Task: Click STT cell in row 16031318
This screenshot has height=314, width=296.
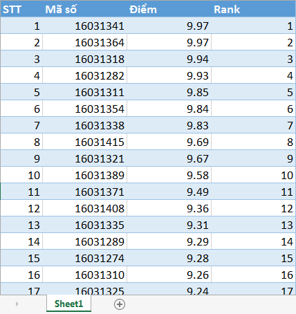Action: [x=21, y=59]
